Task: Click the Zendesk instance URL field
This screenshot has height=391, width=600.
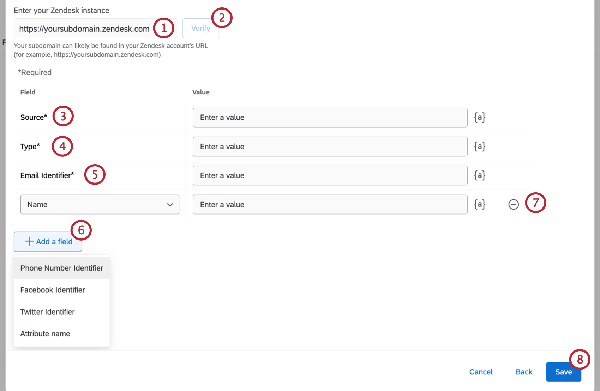Action: 85,29
